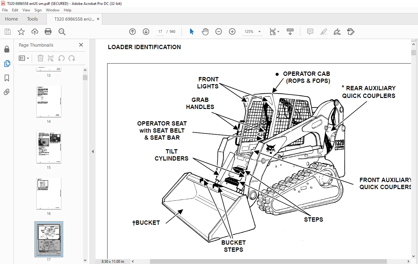Click the scrolling mode keyboard icon
The image size is (418, 264).
tap(290, 32)
